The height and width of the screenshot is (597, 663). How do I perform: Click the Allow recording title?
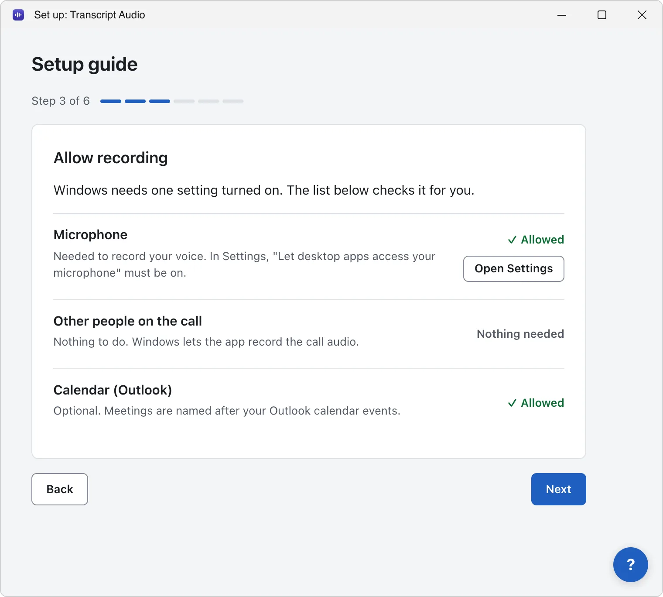[x=110, y=158]
